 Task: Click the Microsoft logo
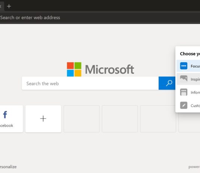pyautogui.click(x=100, y=69)
